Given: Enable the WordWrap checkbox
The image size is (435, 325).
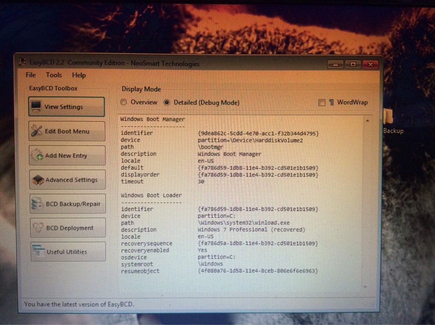Looking at the screenshot, I should 322,102.
